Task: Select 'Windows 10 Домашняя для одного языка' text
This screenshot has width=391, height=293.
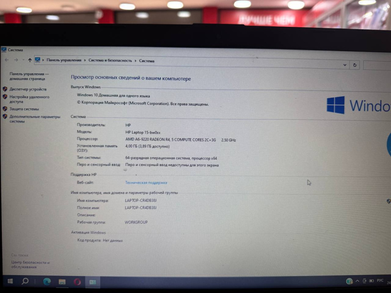Action: tap(113, 95)
